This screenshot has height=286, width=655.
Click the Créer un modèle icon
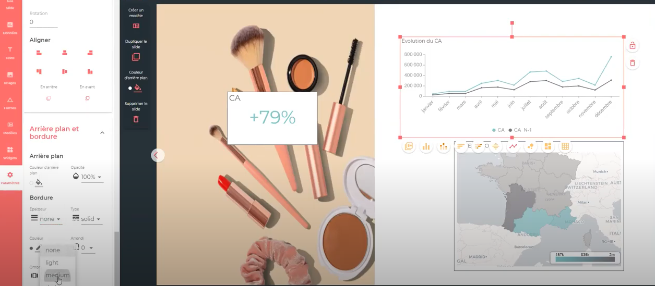point(136,26)
